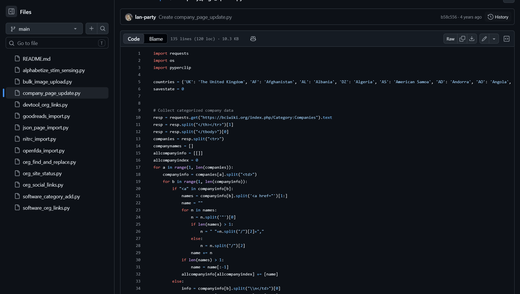Click the file icon beside openfda_import.py
520x294 pixels.
[17, 150]
